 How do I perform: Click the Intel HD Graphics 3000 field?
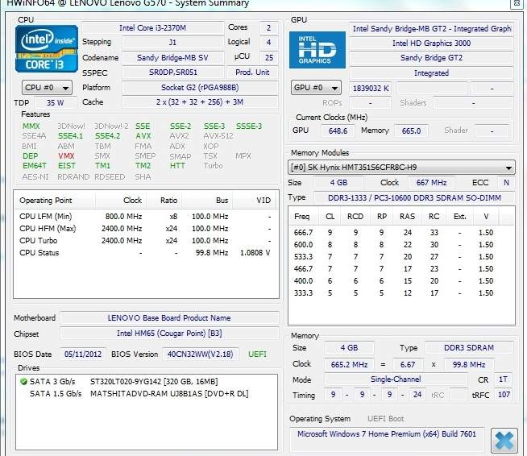pyautogui.click(x=432, y=43)
